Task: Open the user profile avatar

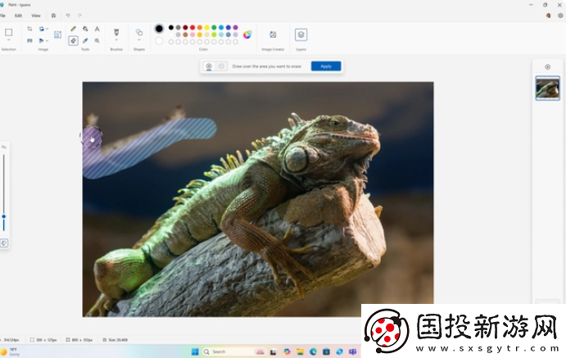Action: click(548, 16)
